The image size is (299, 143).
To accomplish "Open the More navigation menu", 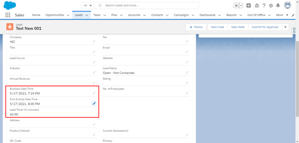I will pyautogui.click(x=282, y=15).
